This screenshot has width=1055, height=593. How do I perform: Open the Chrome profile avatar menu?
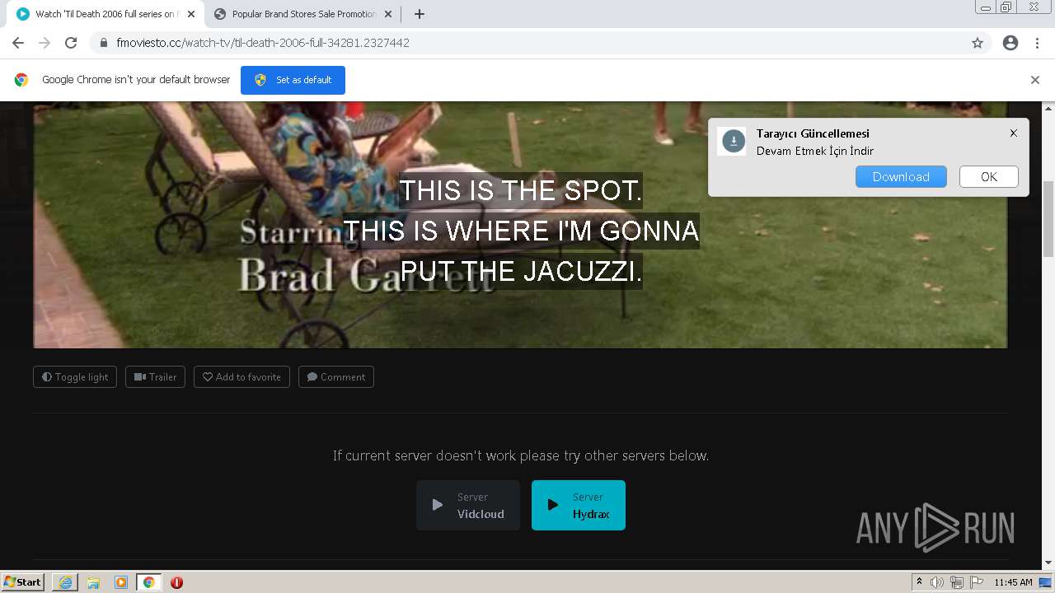coord(1010,43)
